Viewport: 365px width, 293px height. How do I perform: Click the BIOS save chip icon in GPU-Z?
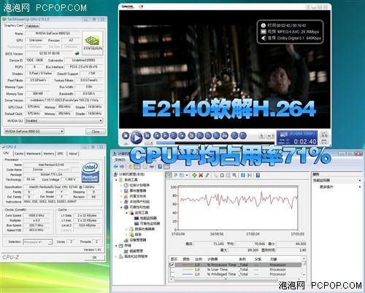77,53
